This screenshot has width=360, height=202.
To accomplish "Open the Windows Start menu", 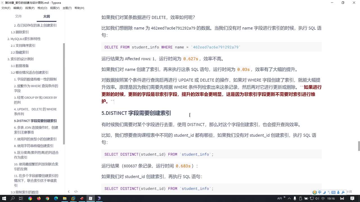I will 4,198.
